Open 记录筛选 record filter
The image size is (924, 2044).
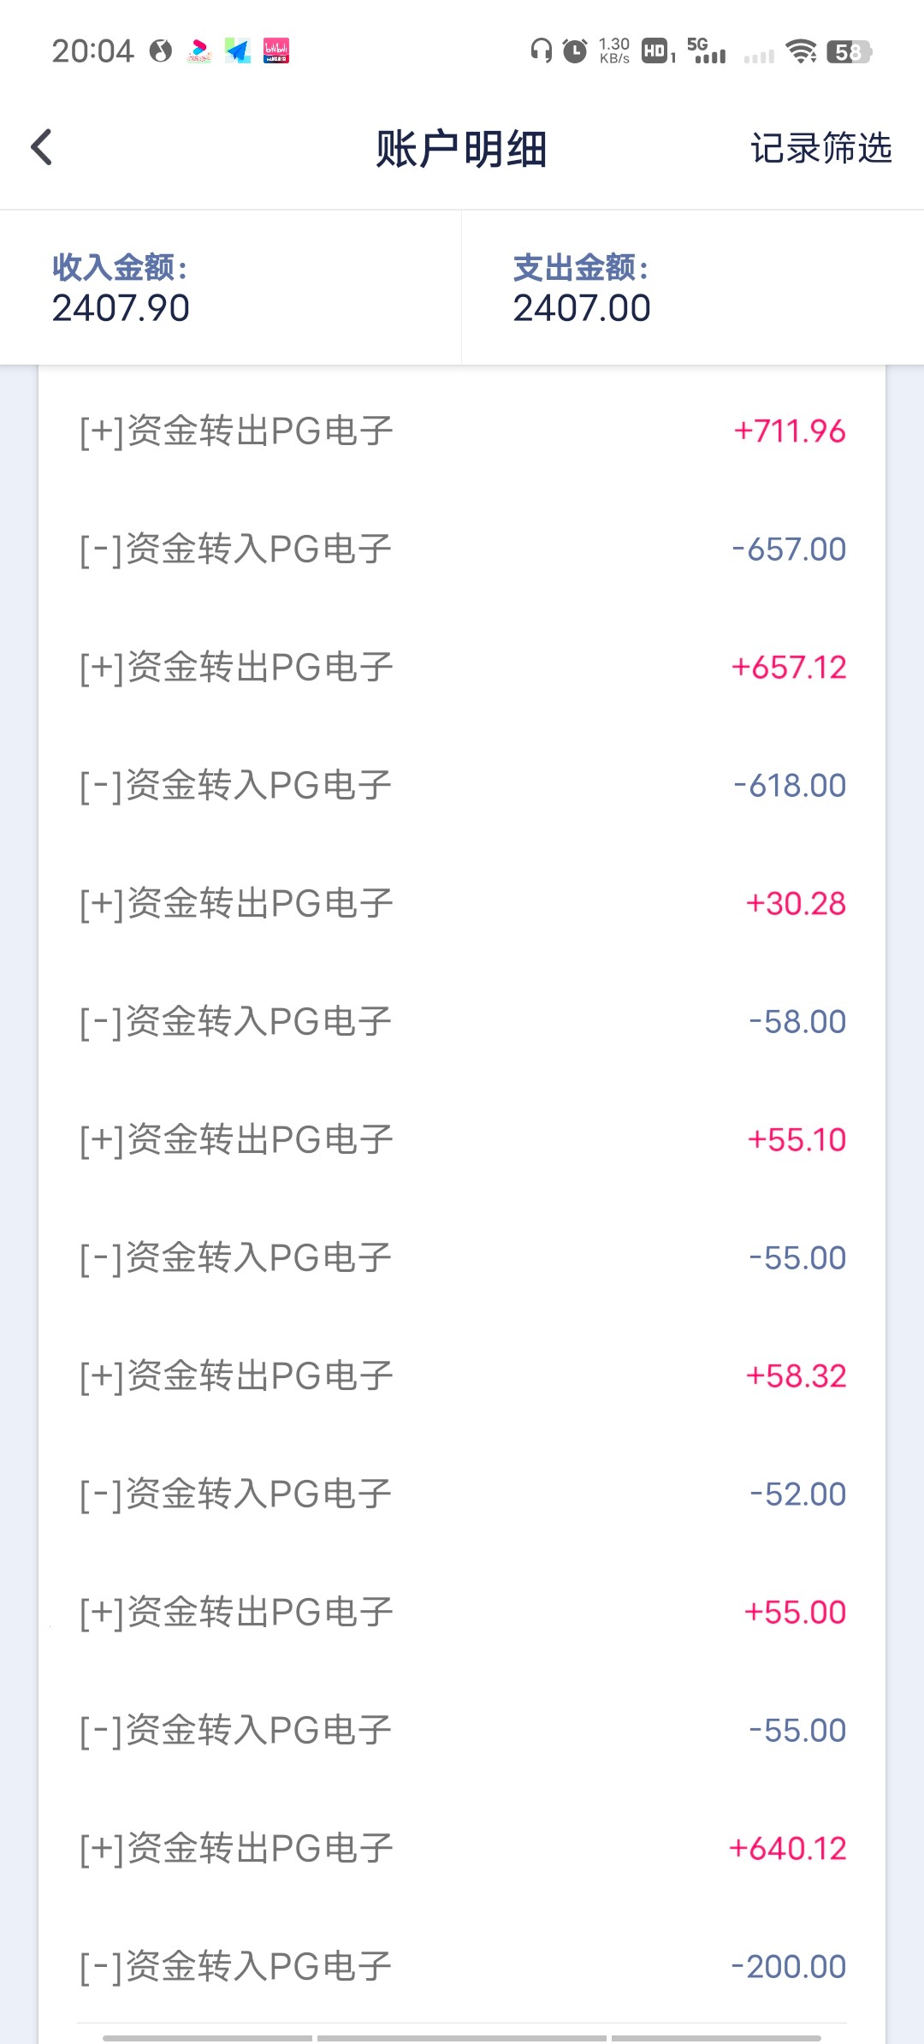pos(820,148)
